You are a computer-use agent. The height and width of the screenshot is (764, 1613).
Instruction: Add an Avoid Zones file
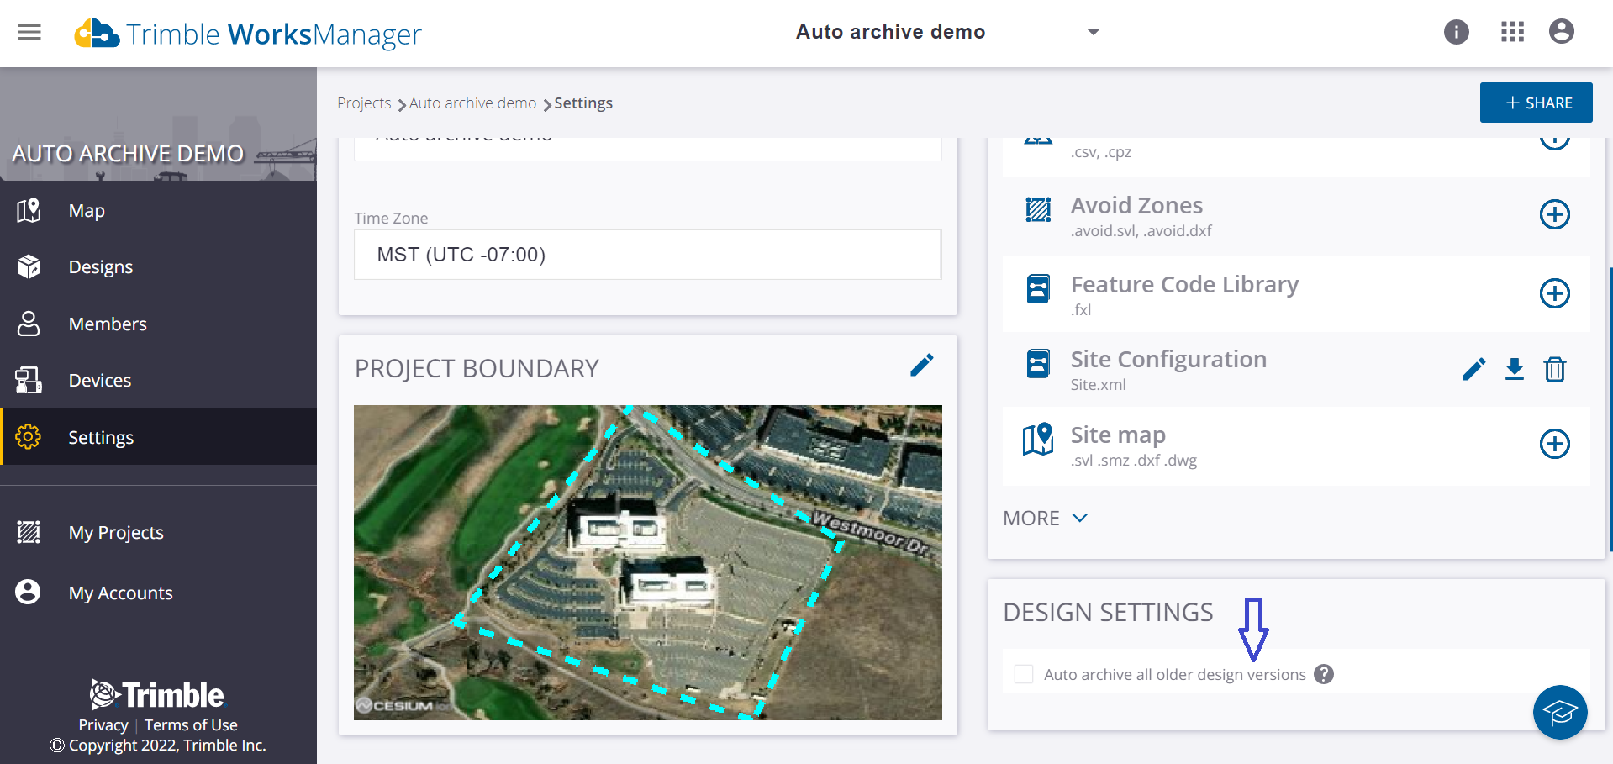pyautogui.click(x=1554, y=214)
